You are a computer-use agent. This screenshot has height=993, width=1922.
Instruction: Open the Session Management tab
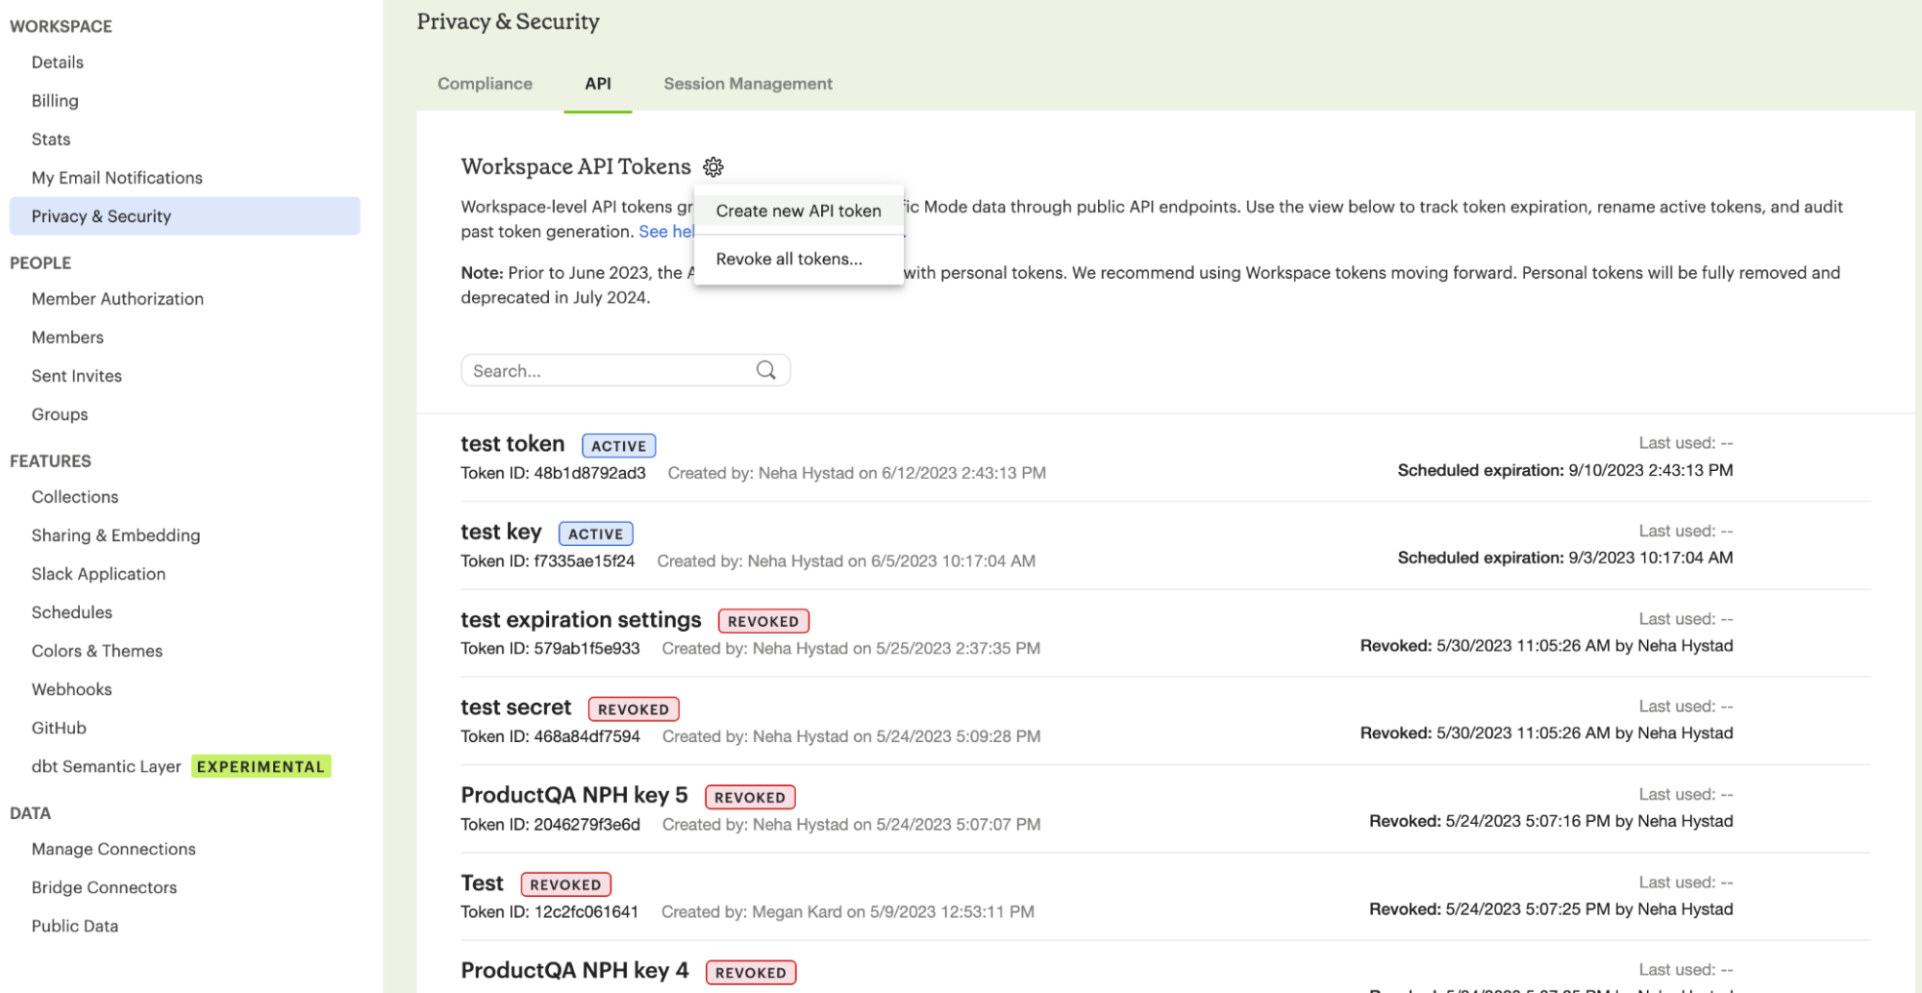(748, 84)
